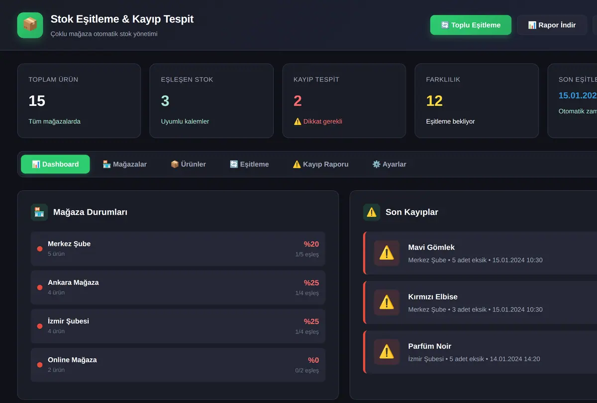Click the 'Çoklu mağaza otomatik stok yönetimi' subtitle
Screen dimensions: 597x403
104,34
